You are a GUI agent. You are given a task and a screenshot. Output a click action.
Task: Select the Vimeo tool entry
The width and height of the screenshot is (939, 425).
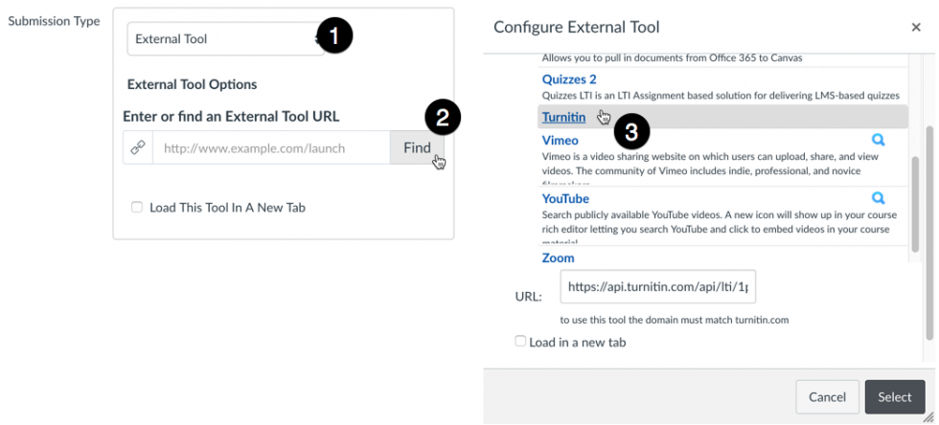coord(560,141)
